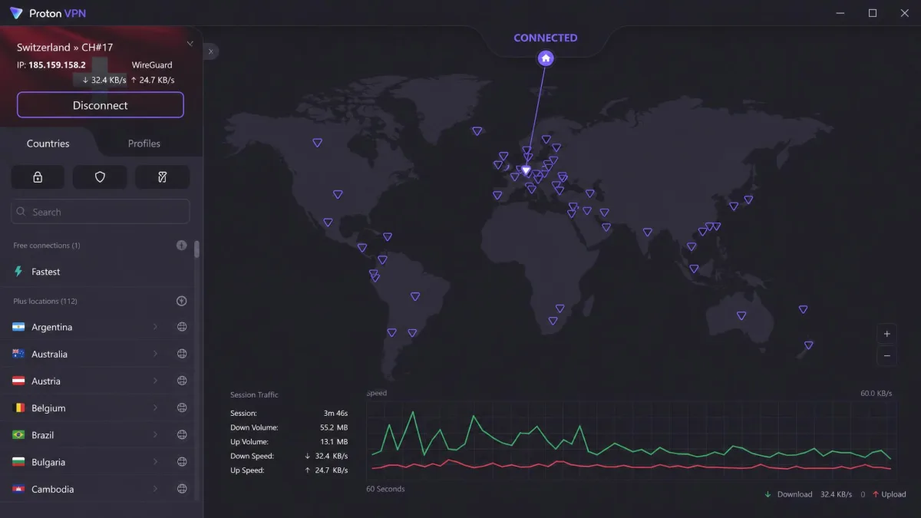Click the Session 3m 46s value
Image resolution: width=921 pixels, height=518 pixels.
pos(335,414)
